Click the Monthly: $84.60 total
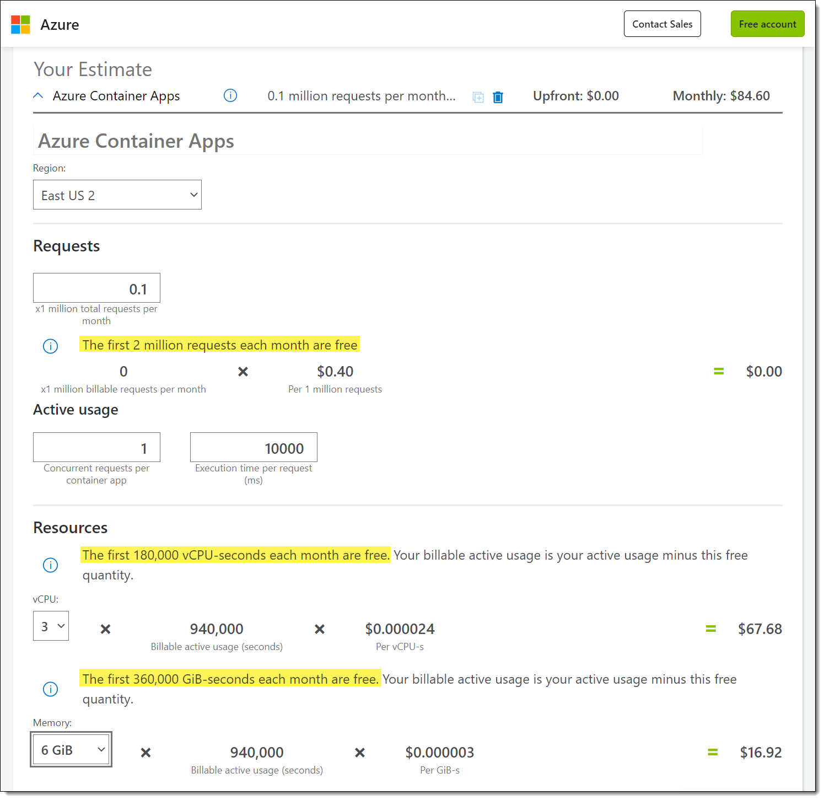 click(x=721, y=96)
